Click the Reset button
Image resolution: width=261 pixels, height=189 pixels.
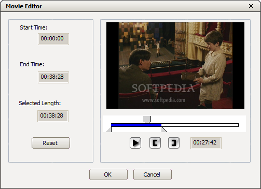pos(51,143)
